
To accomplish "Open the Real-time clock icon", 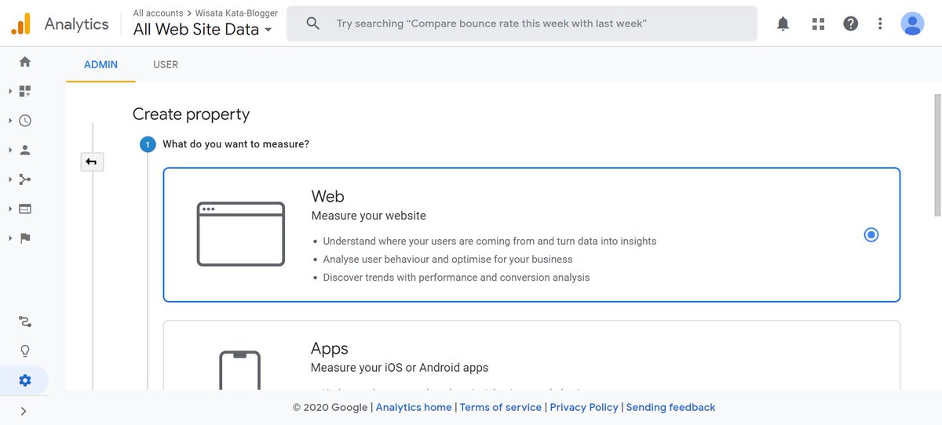I will [x=25, y=121].
